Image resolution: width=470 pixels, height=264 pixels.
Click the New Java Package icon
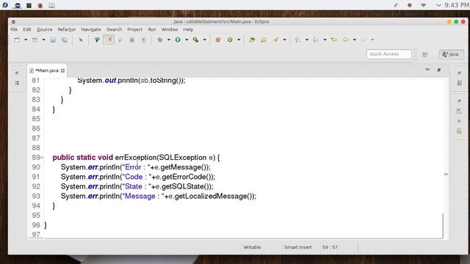tap(218, 40)
